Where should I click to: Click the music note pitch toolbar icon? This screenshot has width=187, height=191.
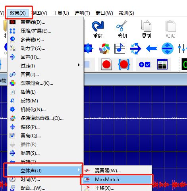click(x=120, y=48)
